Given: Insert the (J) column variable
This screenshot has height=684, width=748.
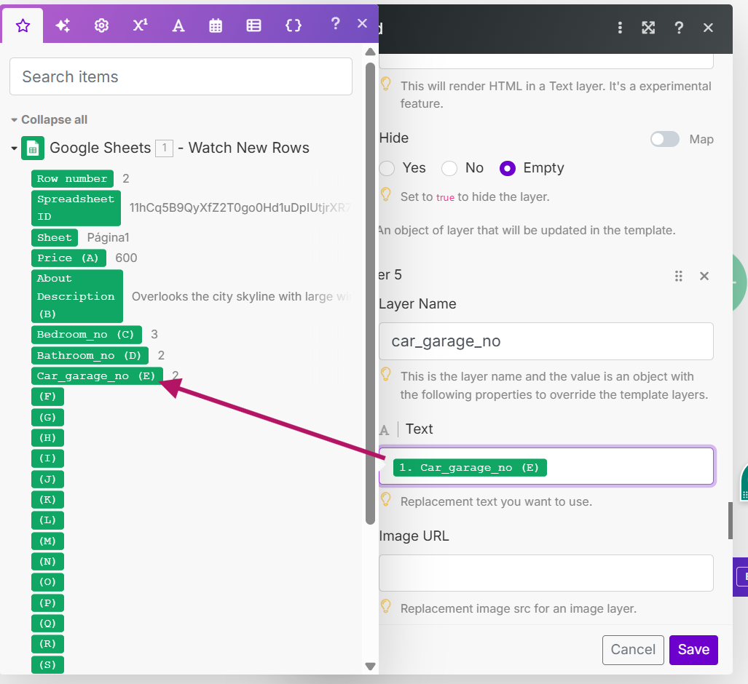Looking at the screenshot, I should [x=47, y=479].
